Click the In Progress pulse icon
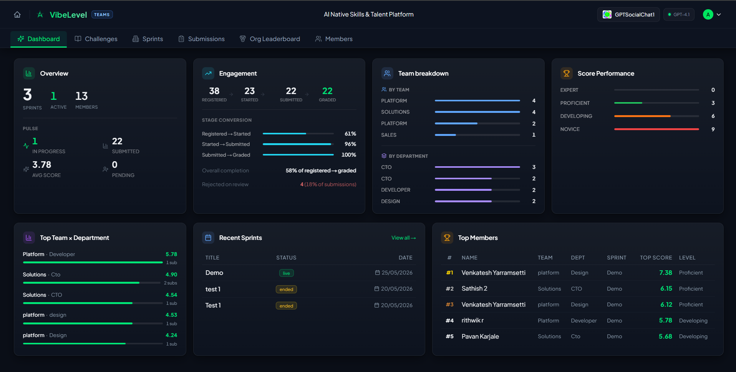Viewport: 736px width, 372px height. tap(26, 146)
